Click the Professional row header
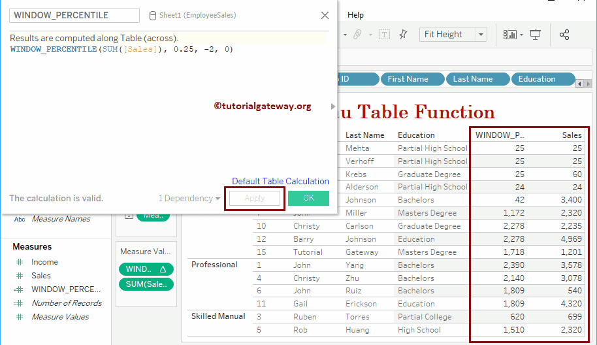Image resolution: width=597 pixels, height=345 pixels. click(214, 265)
